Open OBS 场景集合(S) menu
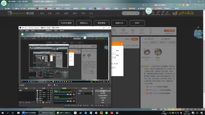205x115 pixels. pyautogui.click(x=49, y=31)
